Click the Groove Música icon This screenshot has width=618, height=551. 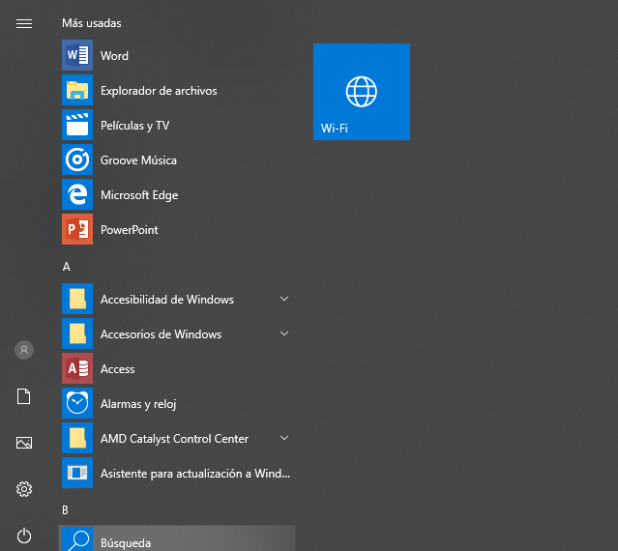tap(77, 159)
